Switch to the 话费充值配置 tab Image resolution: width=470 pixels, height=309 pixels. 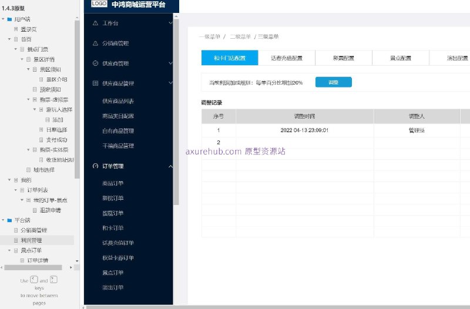click(x=287, y=58)
